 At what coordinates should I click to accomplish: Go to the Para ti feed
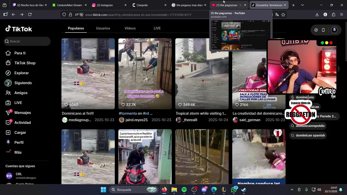20,53
